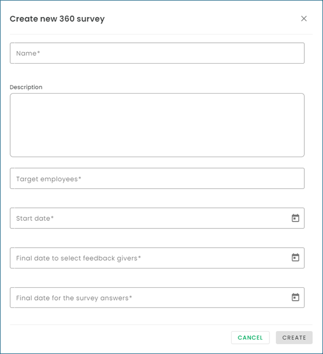Click the Final date for the survey answers field

tap(157, 297)
